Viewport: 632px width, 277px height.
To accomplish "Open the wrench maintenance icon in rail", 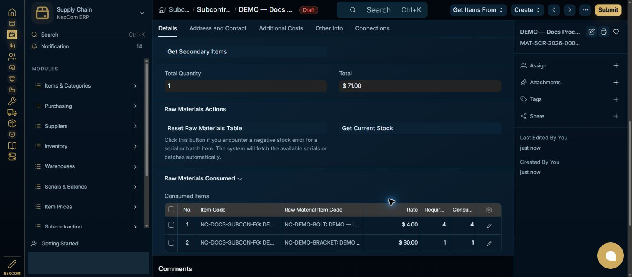I will pyautogui.click(x=12, y=101).
